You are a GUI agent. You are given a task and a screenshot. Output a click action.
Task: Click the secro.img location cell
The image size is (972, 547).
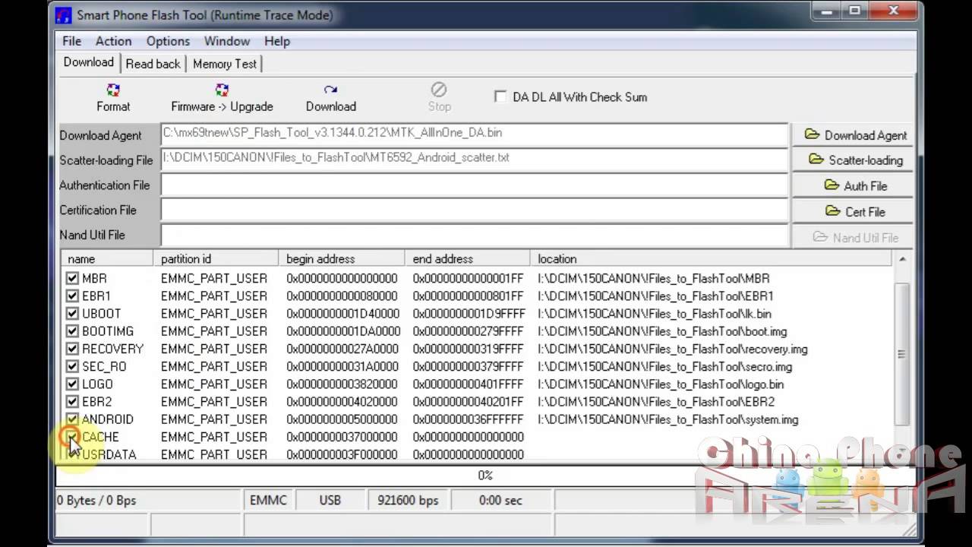665,366
